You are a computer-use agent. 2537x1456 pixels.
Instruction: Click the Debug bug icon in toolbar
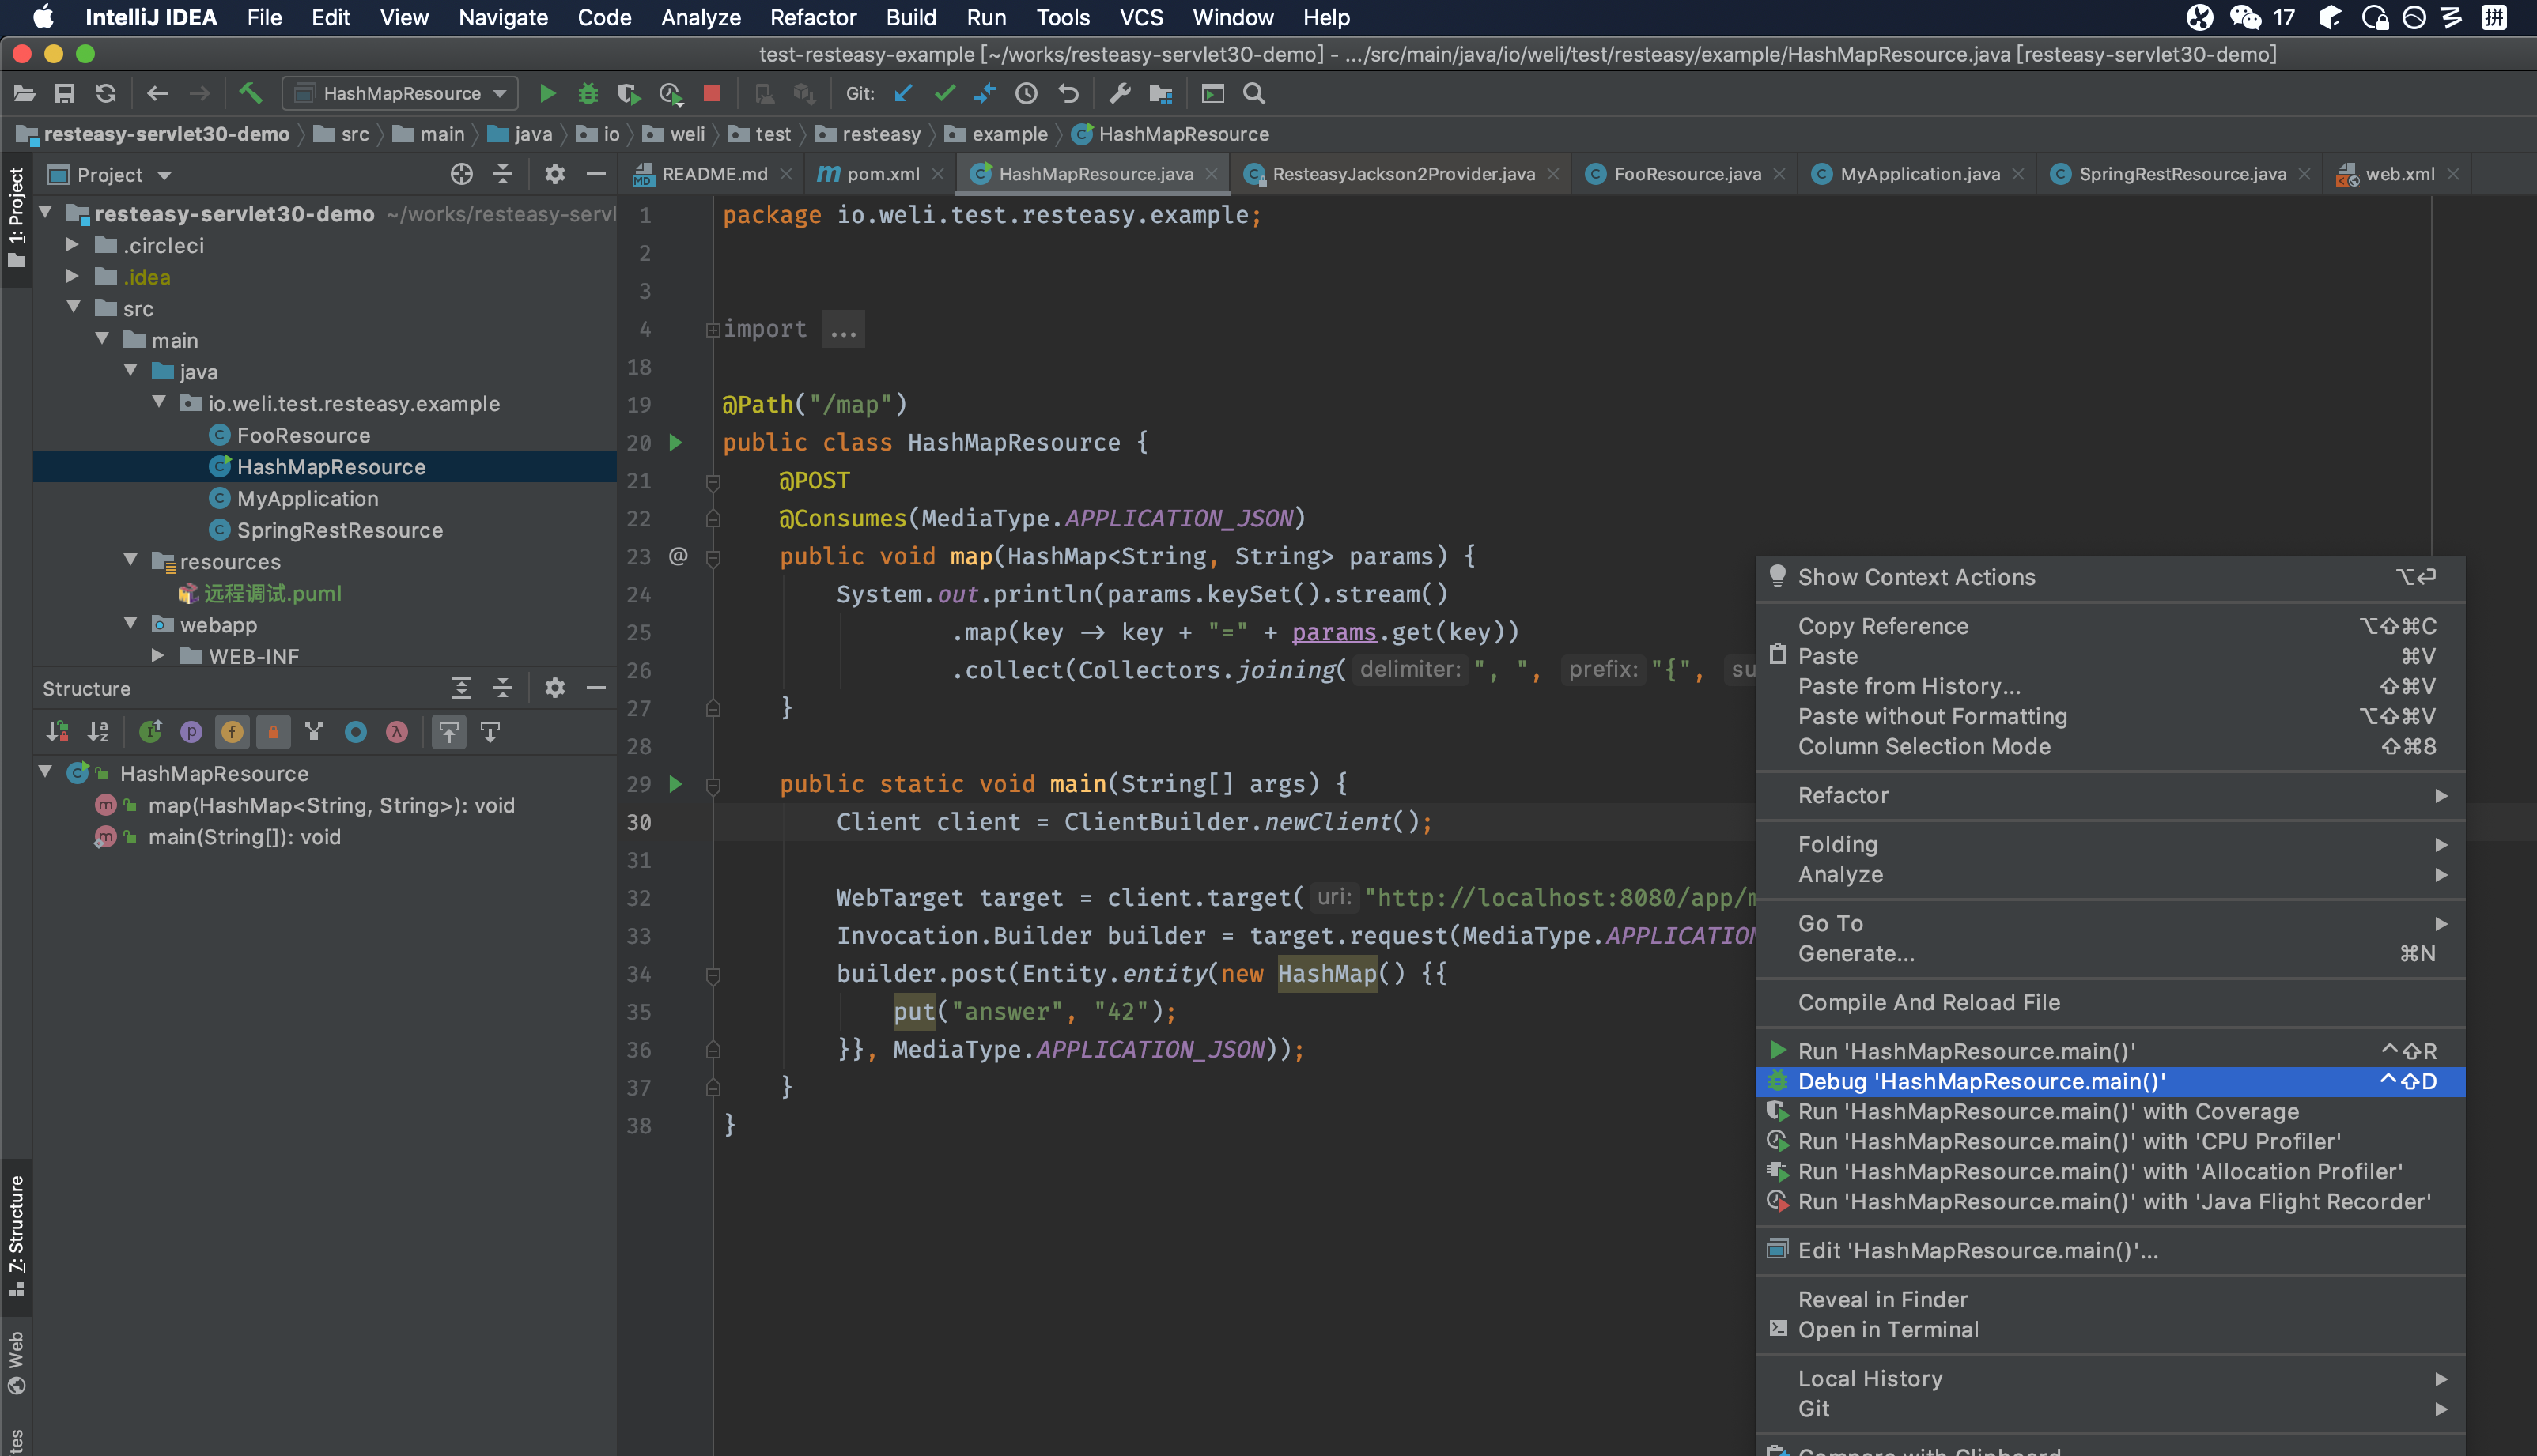click(x=588, y=93)
